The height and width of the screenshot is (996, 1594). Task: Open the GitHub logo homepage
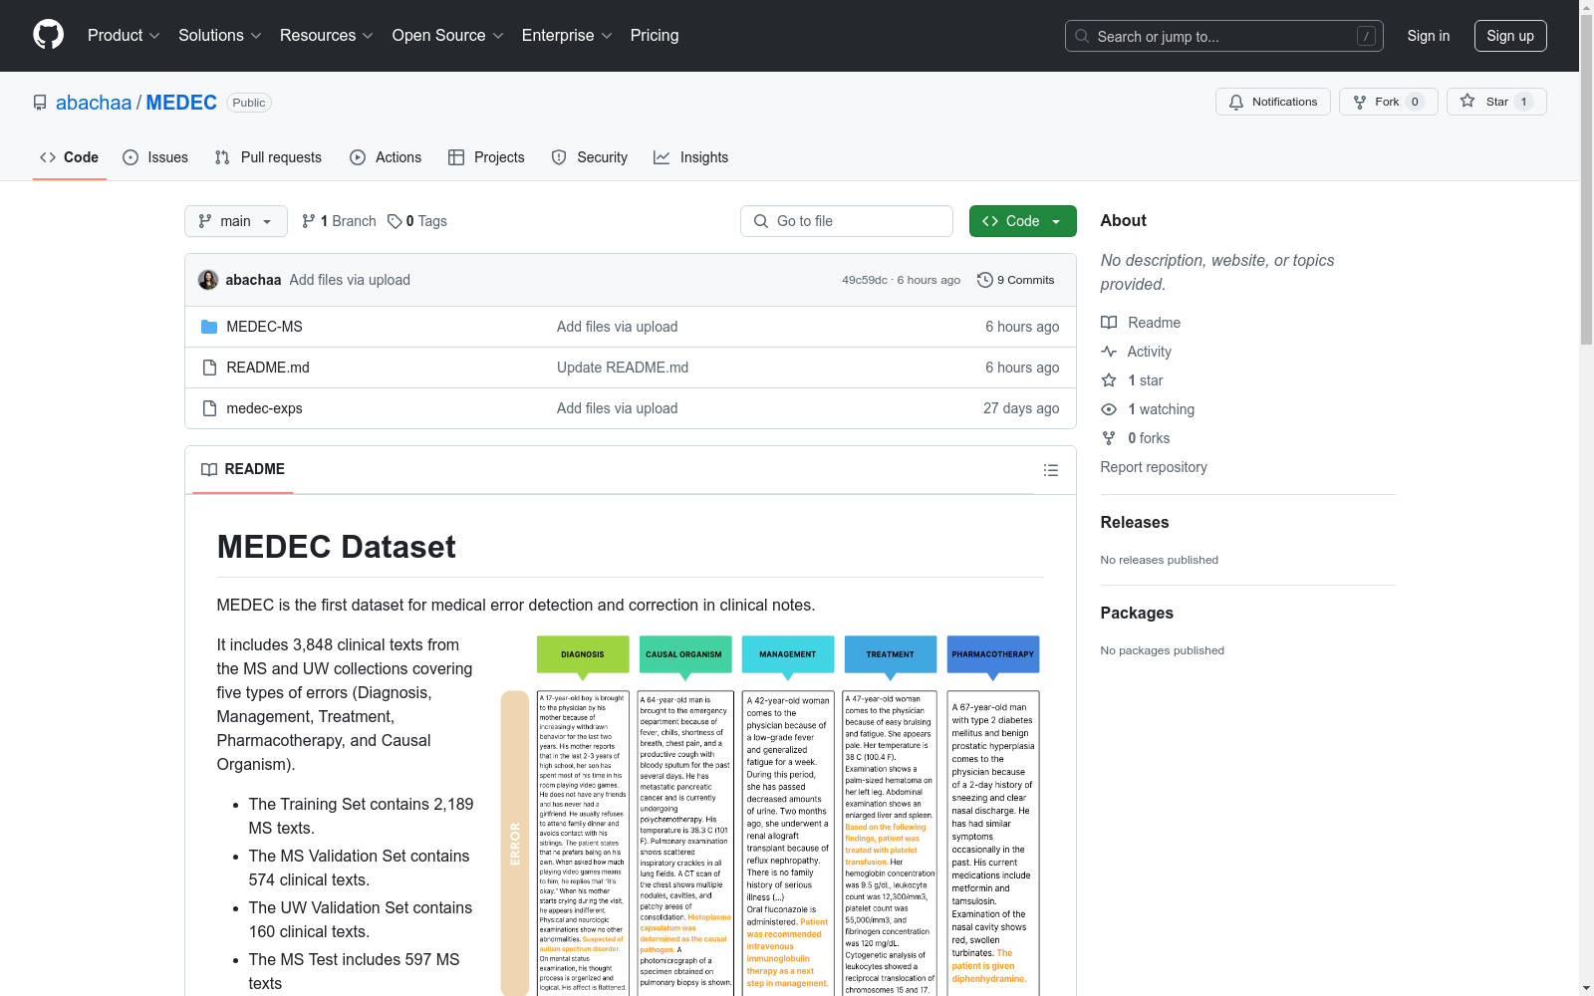[48, 35]
